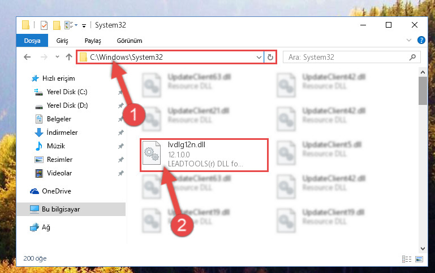Click New folder icon in title bar

coord(57,25)
